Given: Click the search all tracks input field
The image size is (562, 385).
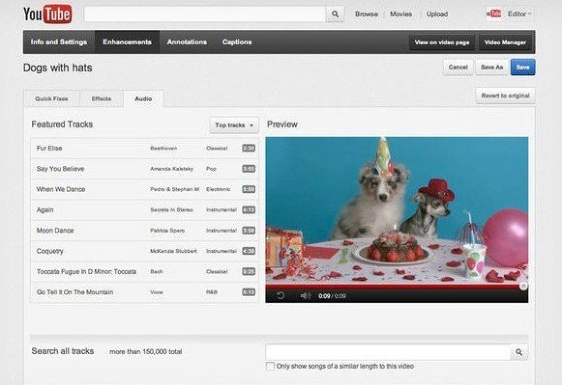Looking at the screenshot, I should tap(388, 352).
